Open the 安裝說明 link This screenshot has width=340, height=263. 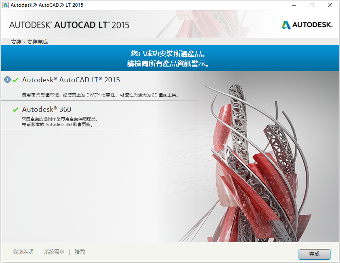pyautogui.click(x=23, y=252)
